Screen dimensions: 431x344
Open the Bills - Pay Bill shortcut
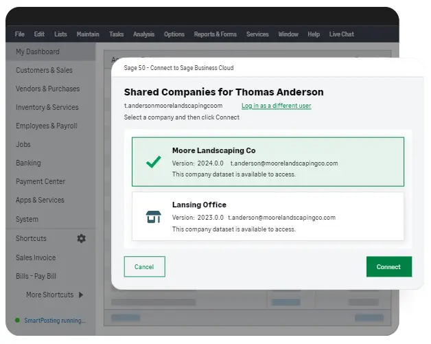tap(36, 276)
